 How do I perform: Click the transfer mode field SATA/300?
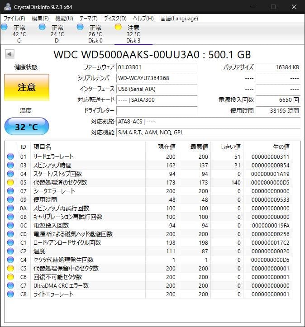(x=157, y=100)
